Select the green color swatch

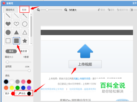(x=18, y=88)
